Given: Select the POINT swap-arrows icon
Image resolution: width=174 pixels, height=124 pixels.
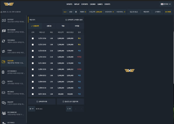Looking at the screenshot, I should pos(4,51).
